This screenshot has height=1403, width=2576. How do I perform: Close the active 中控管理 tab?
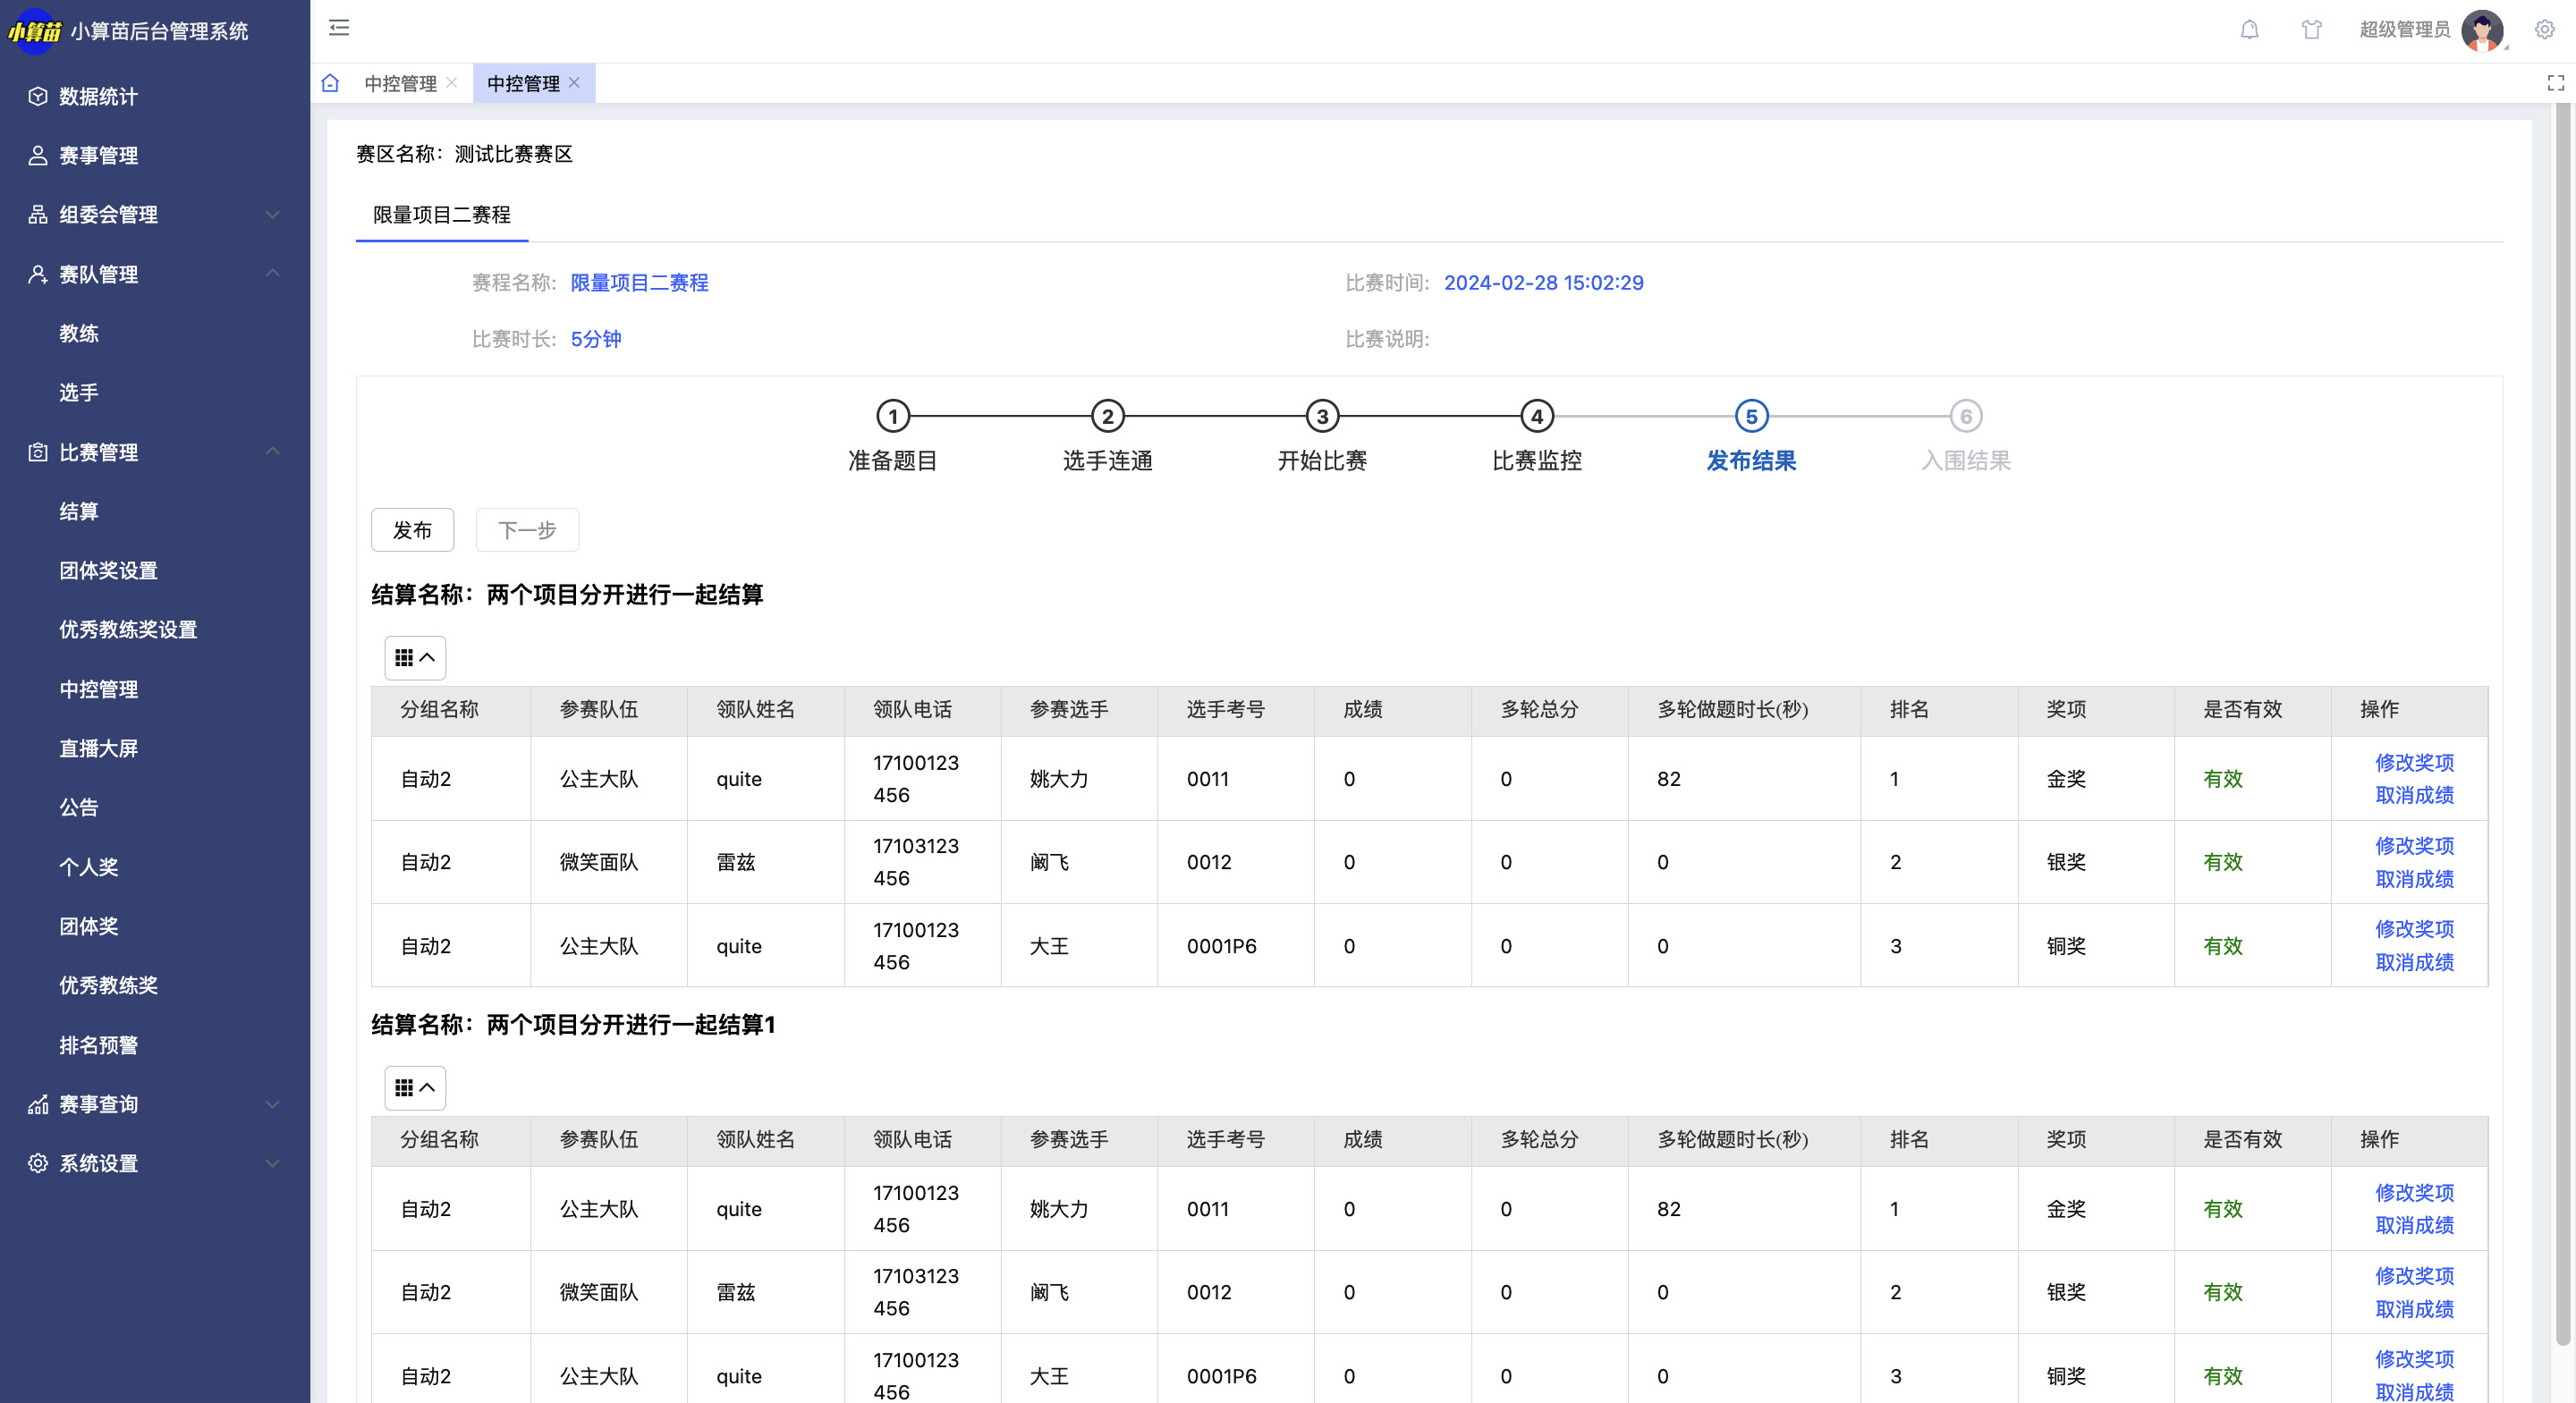click(574, 83)
